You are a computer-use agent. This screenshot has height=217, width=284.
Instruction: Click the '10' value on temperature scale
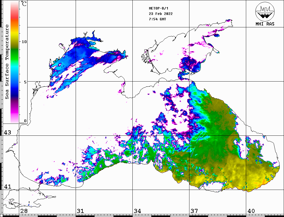[x=24, y=42]
